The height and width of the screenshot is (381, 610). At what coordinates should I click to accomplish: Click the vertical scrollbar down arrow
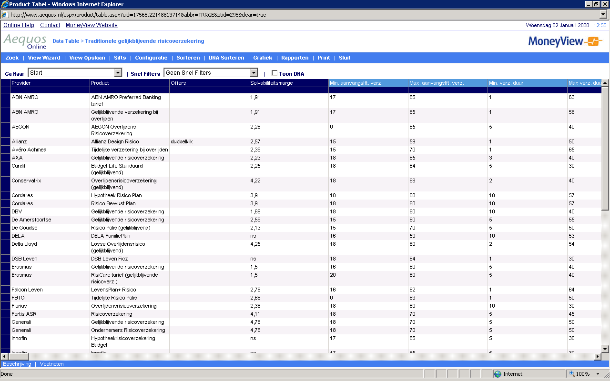[x=605, y=349]
